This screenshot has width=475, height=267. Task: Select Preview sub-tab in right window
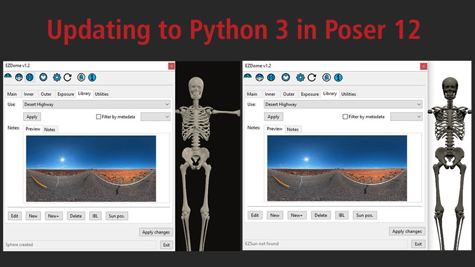coord(274,129)
